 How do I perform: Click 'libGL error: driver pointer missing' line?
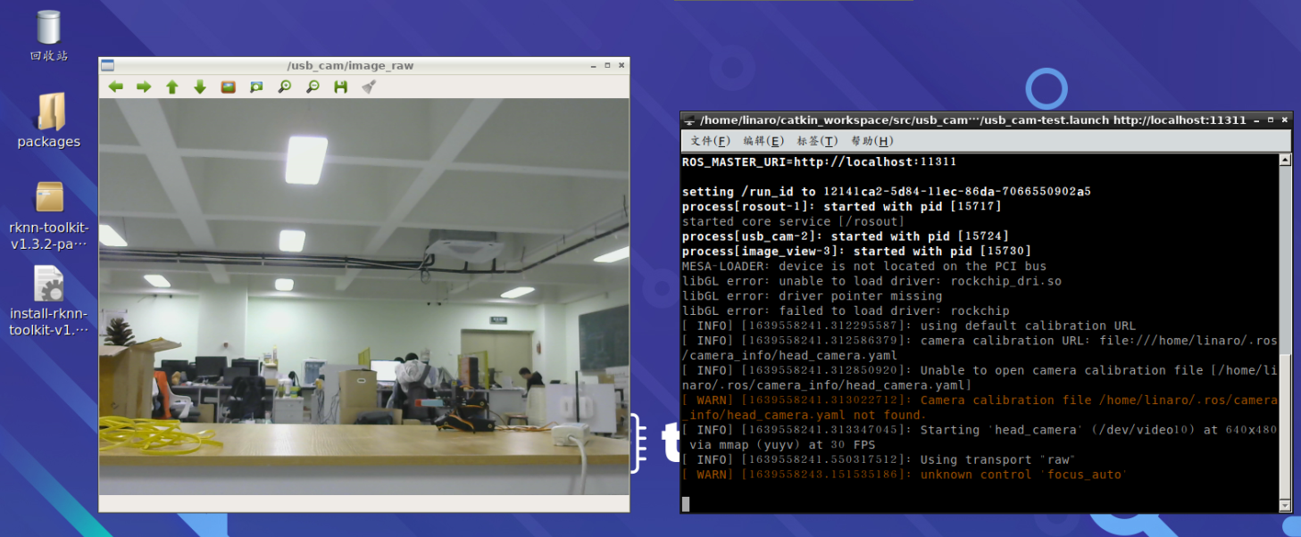[812, 296]
